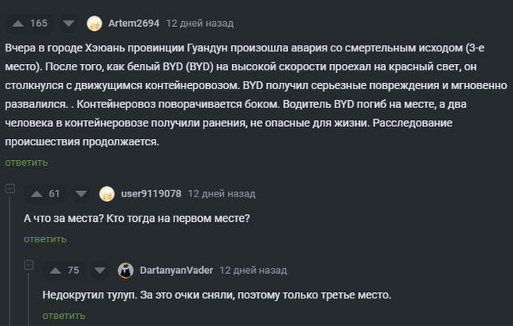Open timestamp link on user9119078's comment

[222, 193]
